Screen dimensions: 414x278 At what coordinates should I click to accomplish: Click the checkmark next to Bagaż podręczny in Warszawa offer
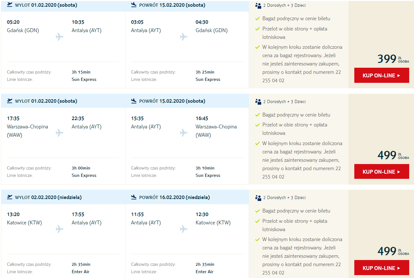(x=257, y=115)
